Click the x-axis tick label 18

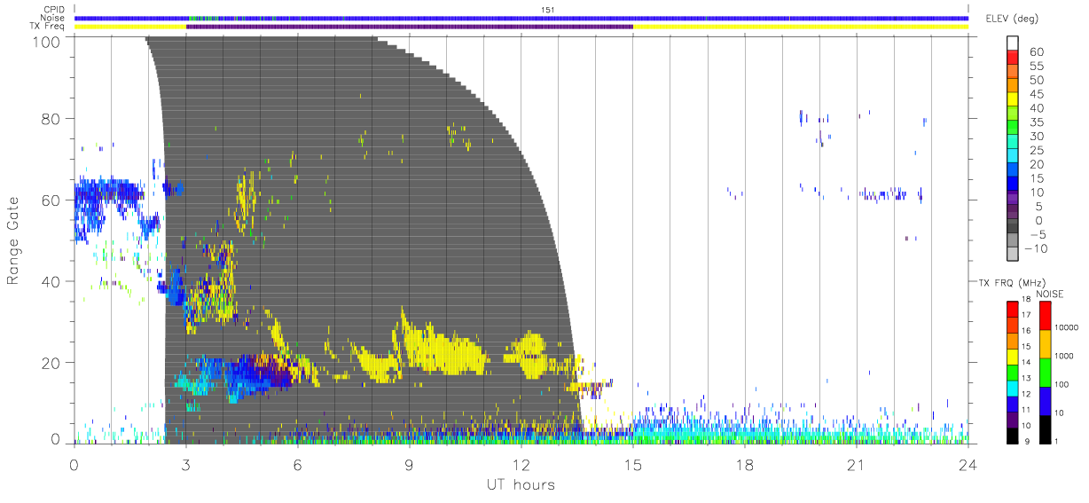(745, 465)
